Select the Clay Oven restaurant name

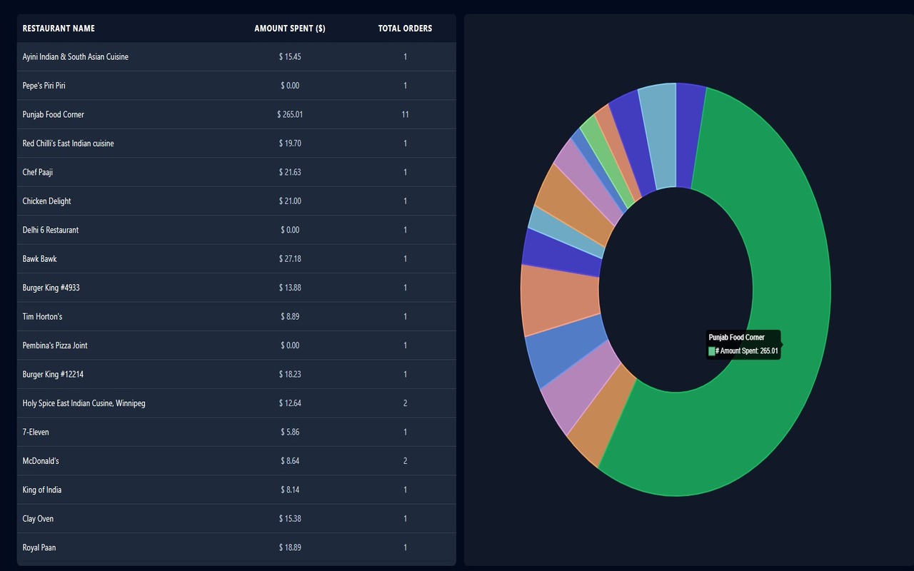[x=38, y=519]
